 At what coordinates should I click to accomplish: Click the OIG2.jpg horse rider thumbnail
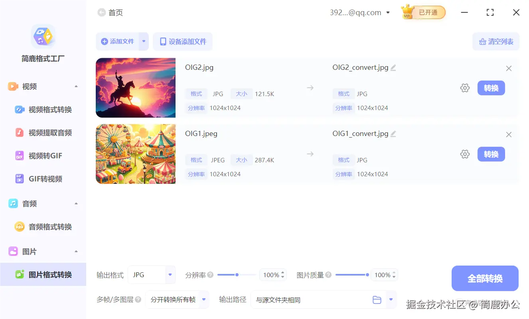(x=136, y=88)
